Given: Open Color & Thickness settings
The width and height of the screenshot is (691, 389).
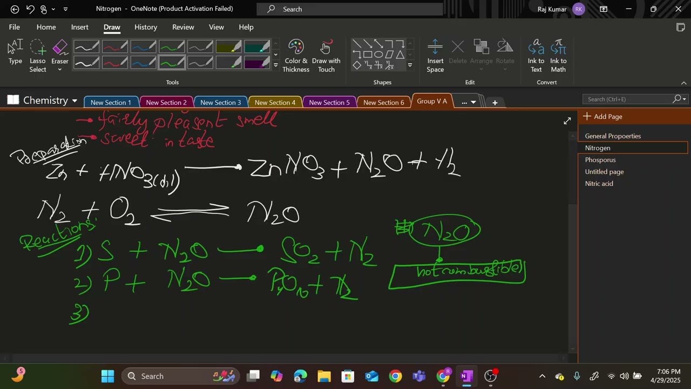Looking at the screenshot, I should pyautogui.click(x=296, y=56).
